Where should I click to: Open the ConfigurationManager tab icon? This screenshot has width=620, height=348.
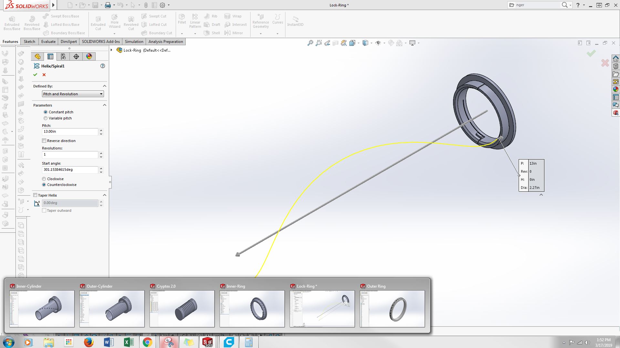[63, 56]
